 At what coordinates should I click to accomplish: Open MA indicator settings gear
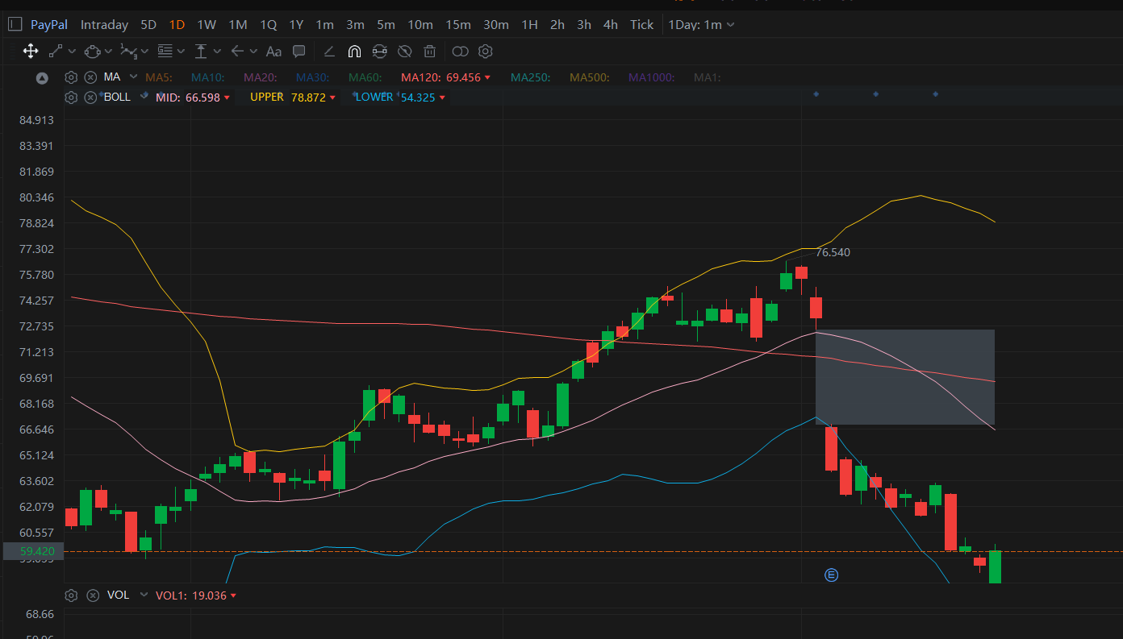pos(71,77)
